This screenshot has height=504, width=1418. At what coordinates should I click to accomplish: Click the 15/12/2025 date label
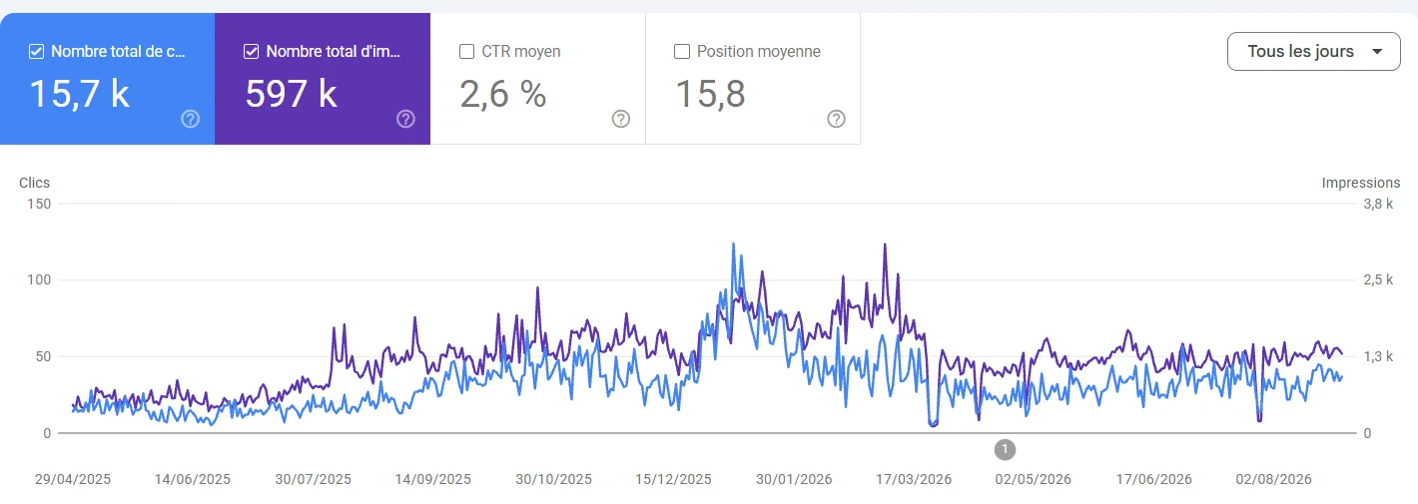(x=674, y=479)
